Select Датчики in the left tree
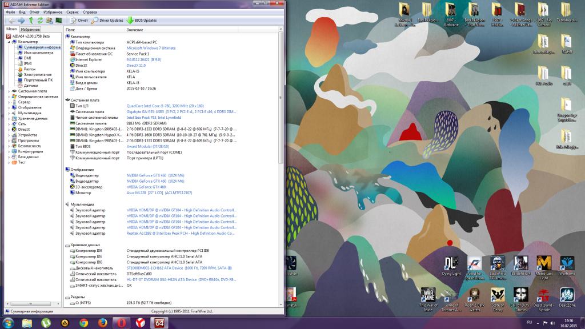Image resolution: width=585 pixels, height=329 pixels. coord(31,86)
